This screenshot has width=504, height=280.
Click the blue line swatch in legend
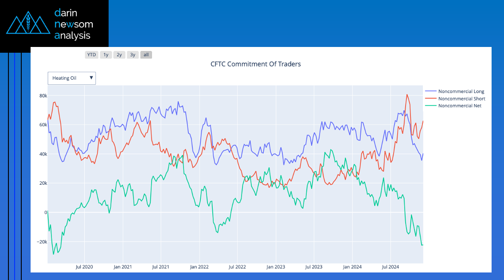click(430, 92)
